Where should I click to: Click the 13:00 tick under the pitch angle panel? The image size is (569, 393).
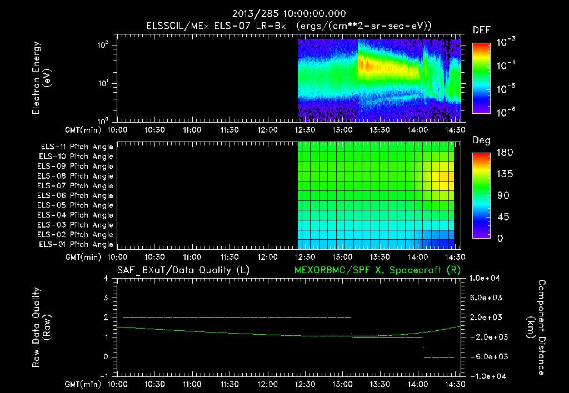342,257
